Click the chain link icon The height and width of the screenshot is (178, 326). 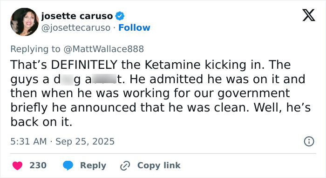(125, 165)
